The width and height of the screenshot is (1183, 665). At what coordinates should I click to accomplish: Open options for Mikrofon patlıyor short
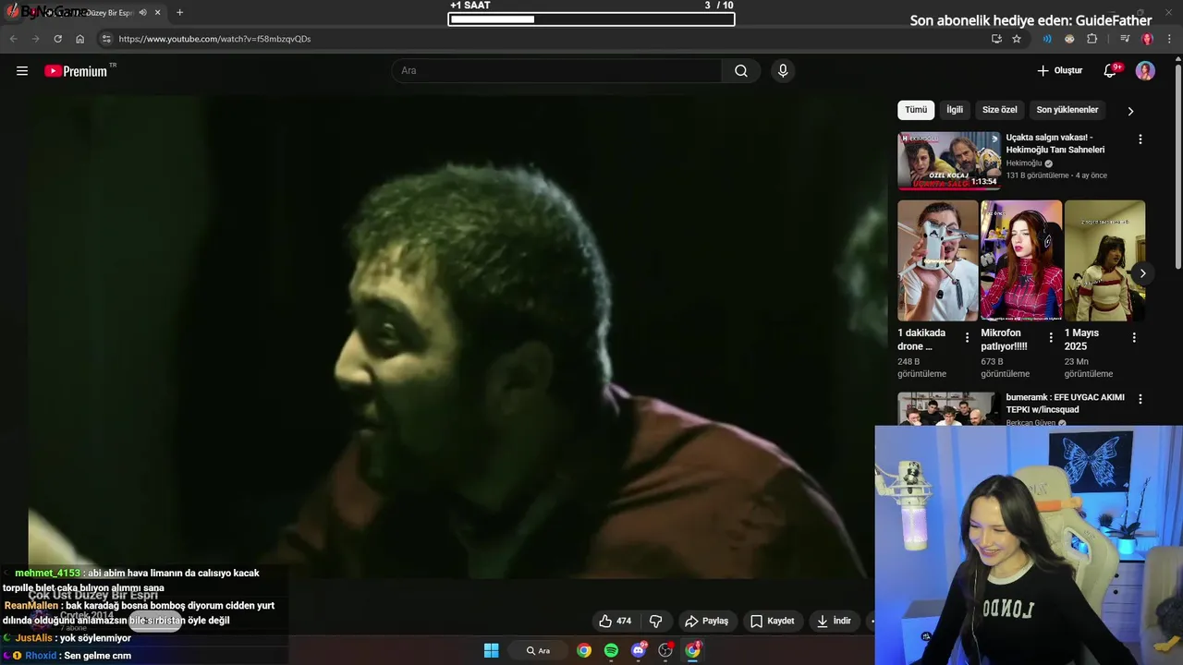click(x=1050, y=338)
